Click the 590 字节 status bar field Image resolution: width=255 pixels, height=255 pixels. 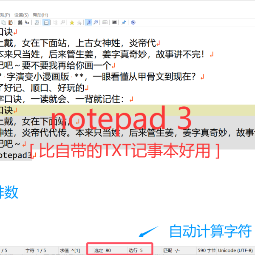point(207,250)
